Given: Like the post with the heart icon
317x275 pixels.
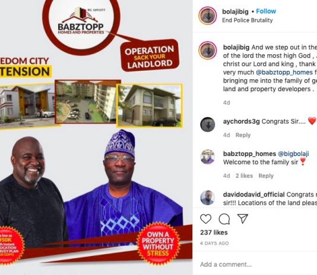Looking at the screenshot, I should pos(205,219).
